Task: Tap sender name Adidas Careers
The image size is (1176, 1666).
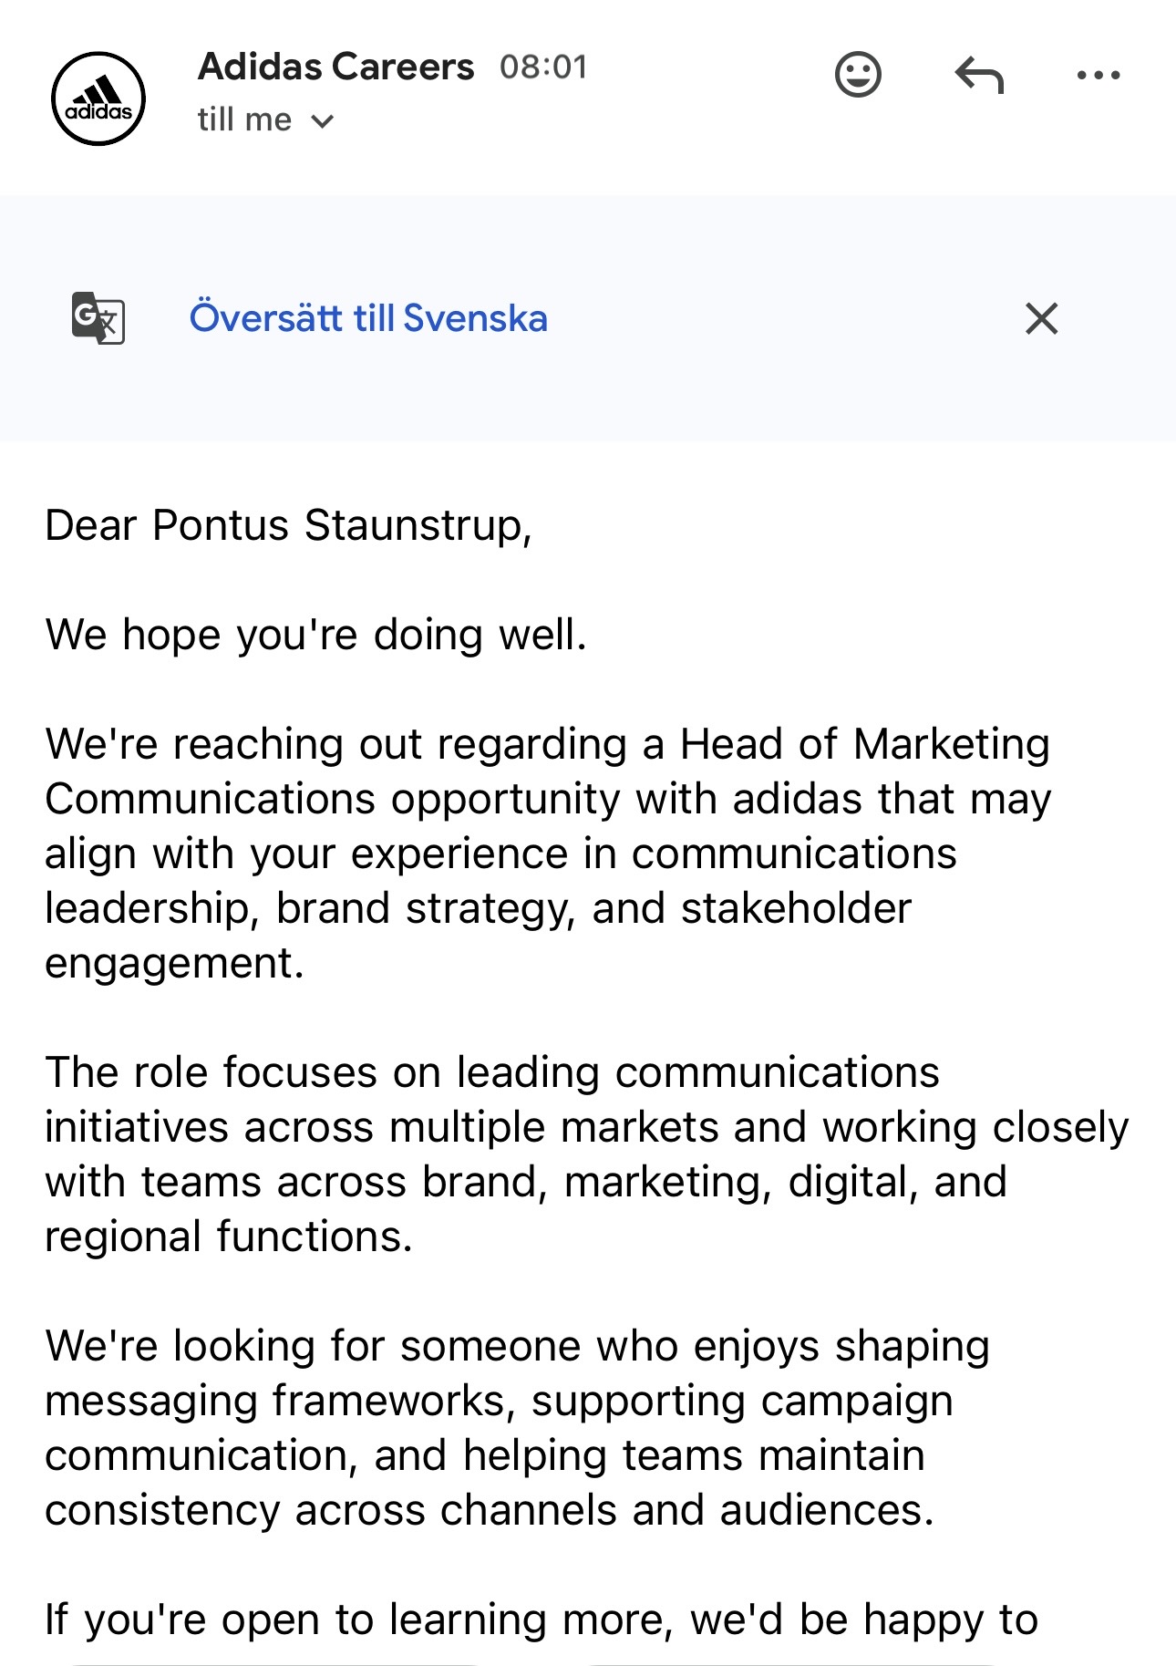Action: (335, 67)
